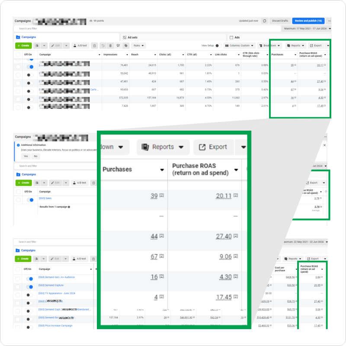Click the A/B test flask button in top panel
This screenshot has width=346, height=346.
[x=80, y=45]
